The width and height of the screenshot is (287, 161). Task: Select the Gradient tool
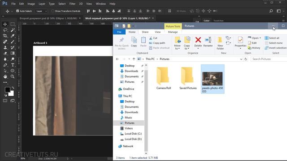click(x=13, y=53)
